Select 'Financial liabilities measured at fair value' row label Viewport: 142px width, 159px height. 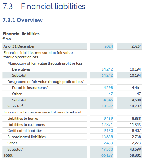pyautogui.click(x=38, y=55)
